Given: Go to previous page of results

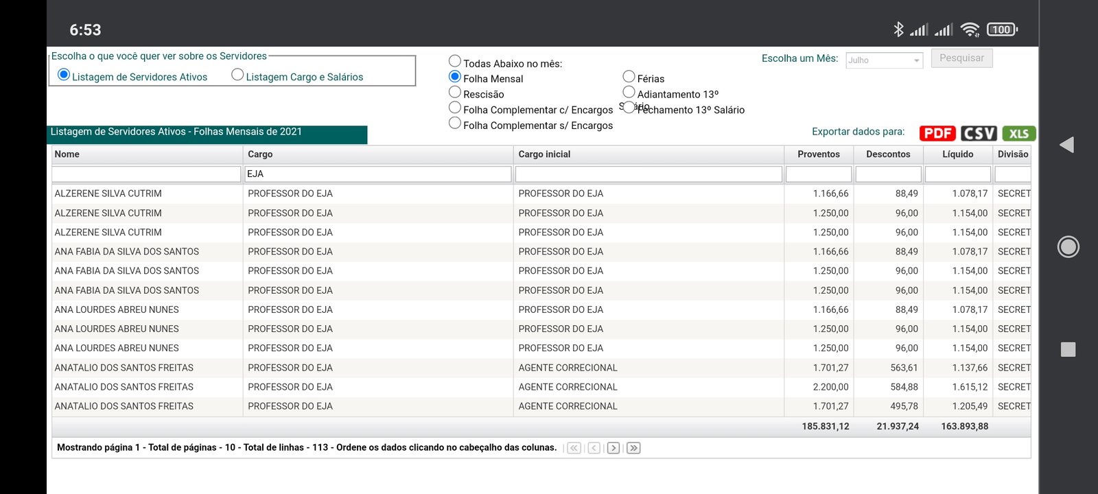Looking at the screenshot, I should [x=594, y=448].
